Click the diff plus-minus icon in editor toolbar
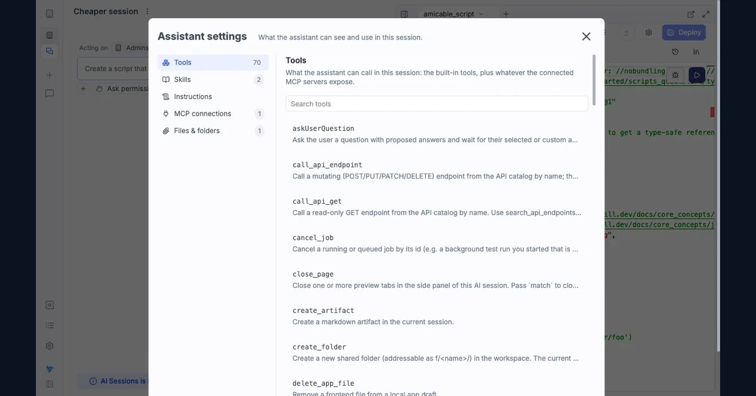Screen dimensions: 756x396 click(x=626, y=32)
